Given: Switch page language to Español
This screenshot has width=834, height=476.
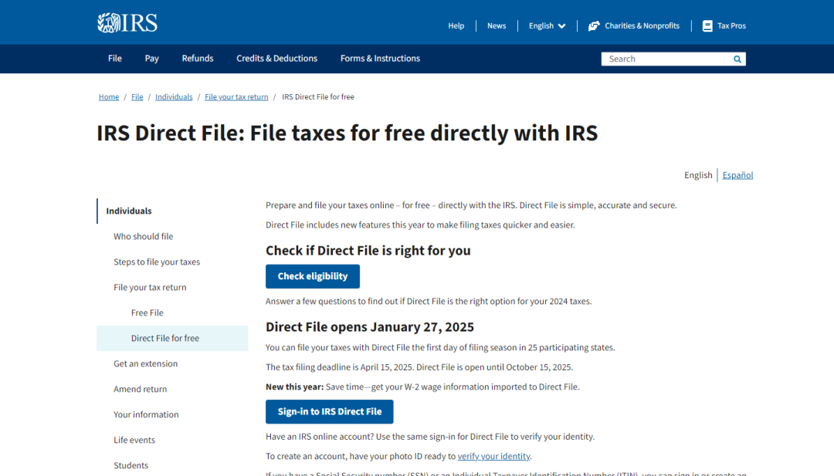Looking at the screenshot, I should (737, 175).
